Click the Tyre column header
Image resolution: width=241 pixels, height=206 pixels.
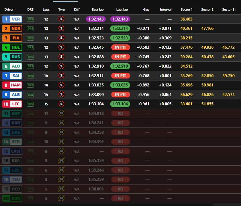coord(61,10)
